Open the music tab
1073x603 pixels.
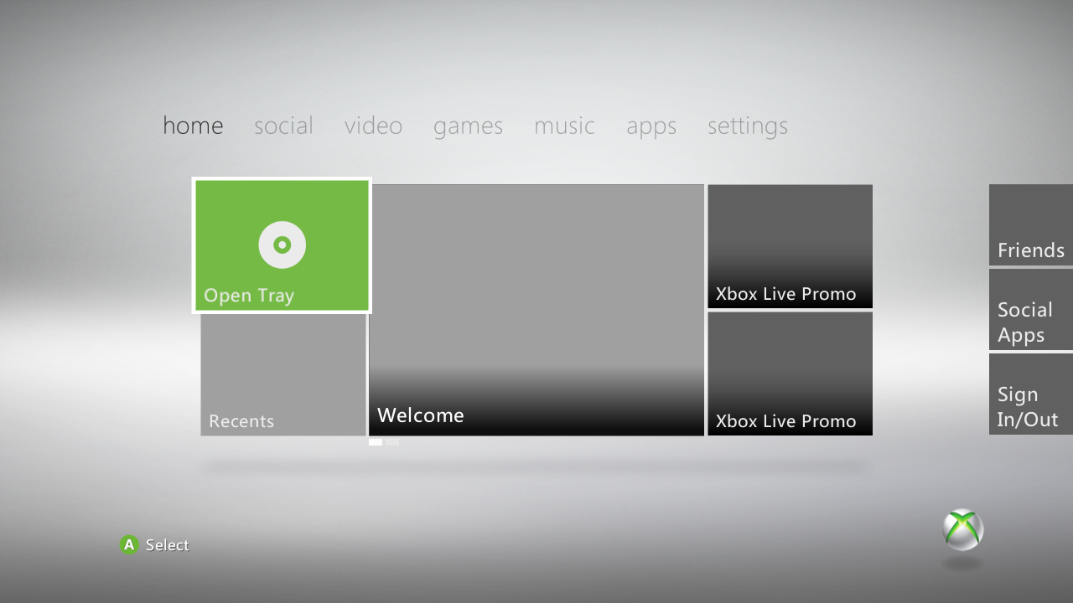(564, 126)
